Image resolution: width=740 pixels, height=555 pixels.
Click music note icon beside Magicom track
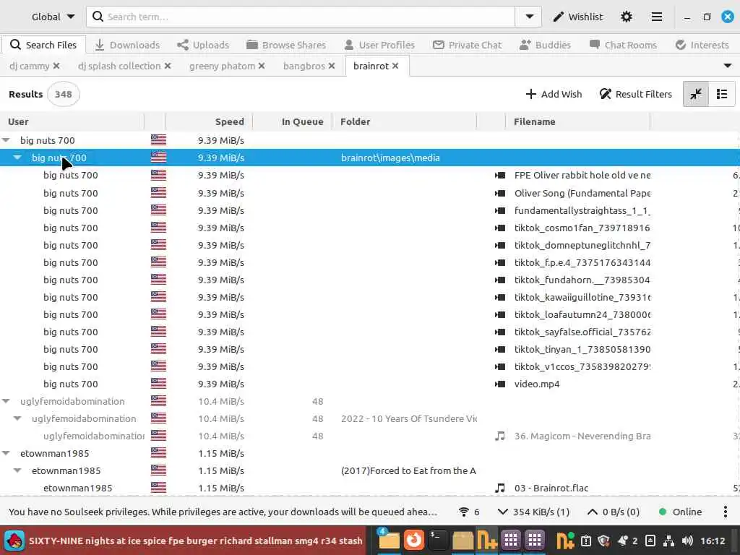click(500, 436)
